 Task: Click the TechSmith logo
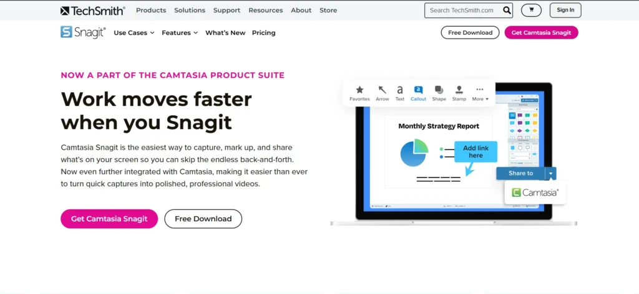pyautogui.click(x=92, y=11)
